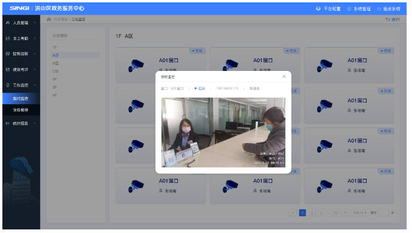Expand the 人员管理 sidebar menu
The width and height of the screenshot is (412, 233).
pyautogui.click(x=21, y=23)
